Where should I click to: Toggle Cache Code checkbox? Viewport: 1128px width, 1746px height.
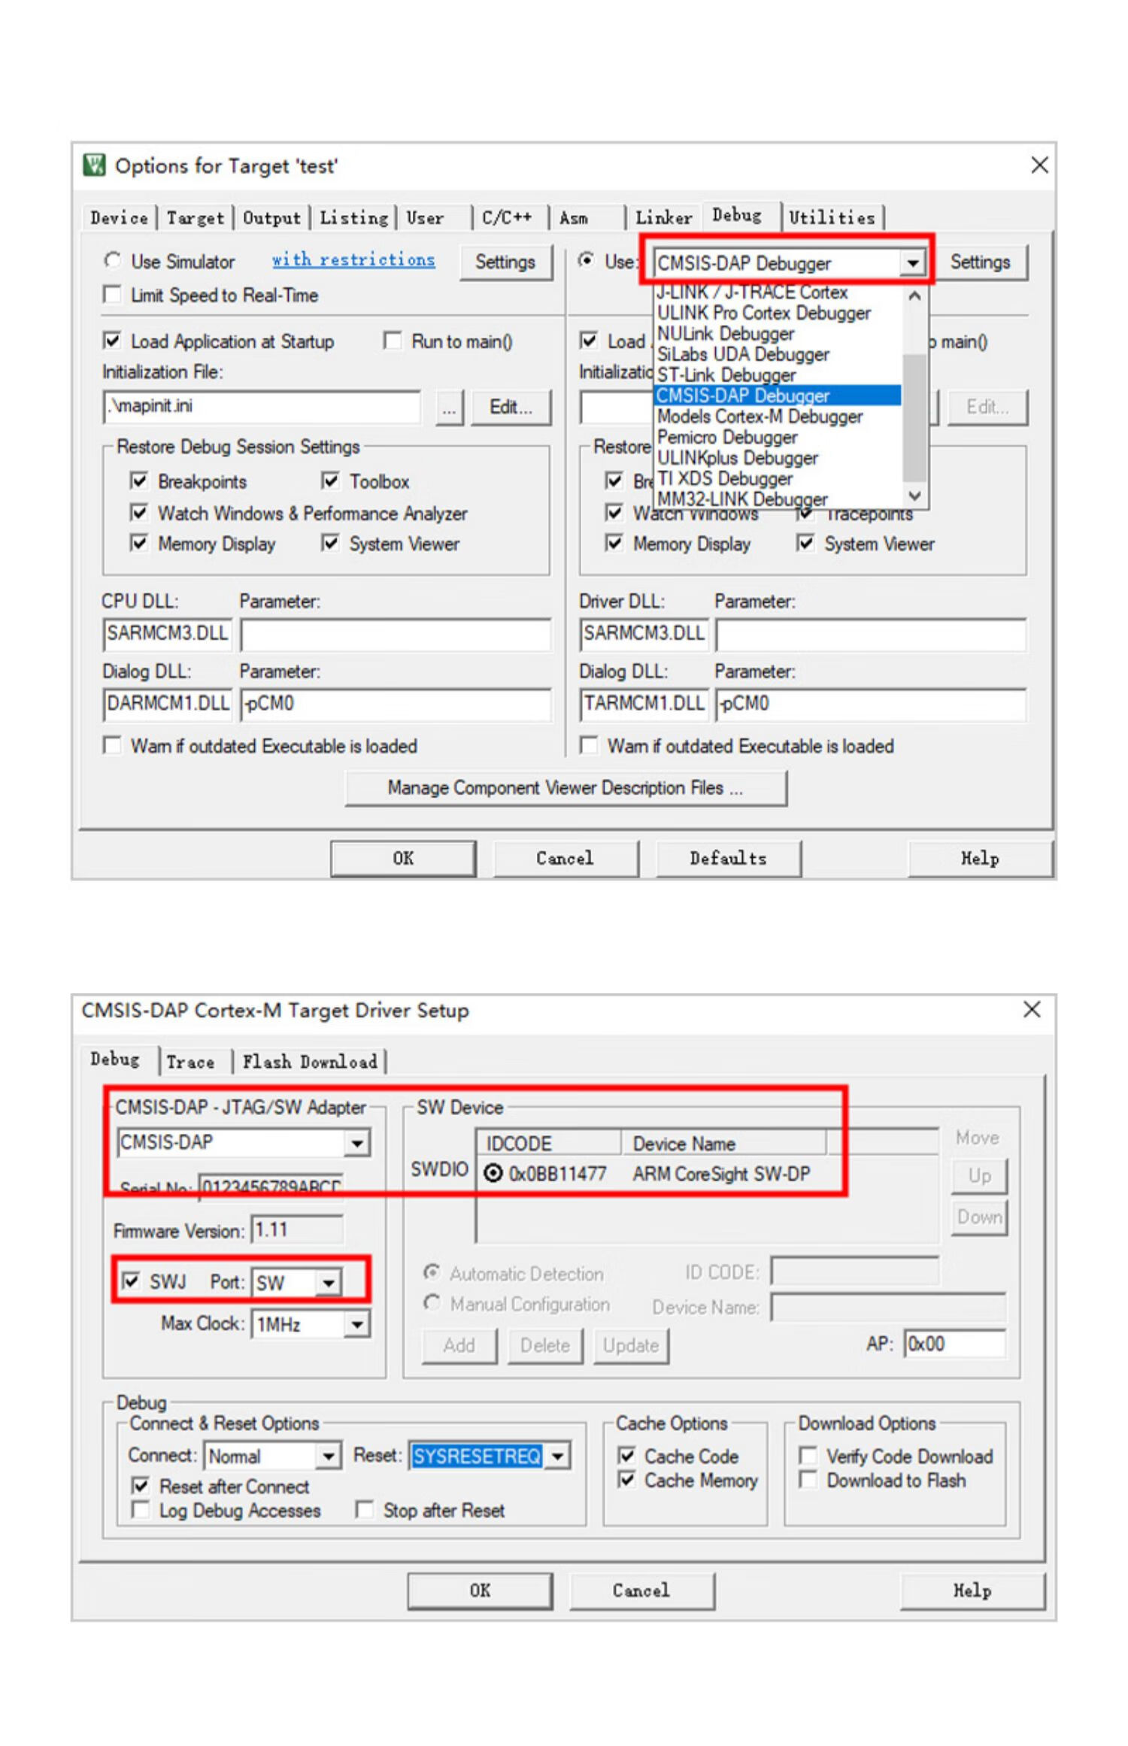pos(626,1456)
